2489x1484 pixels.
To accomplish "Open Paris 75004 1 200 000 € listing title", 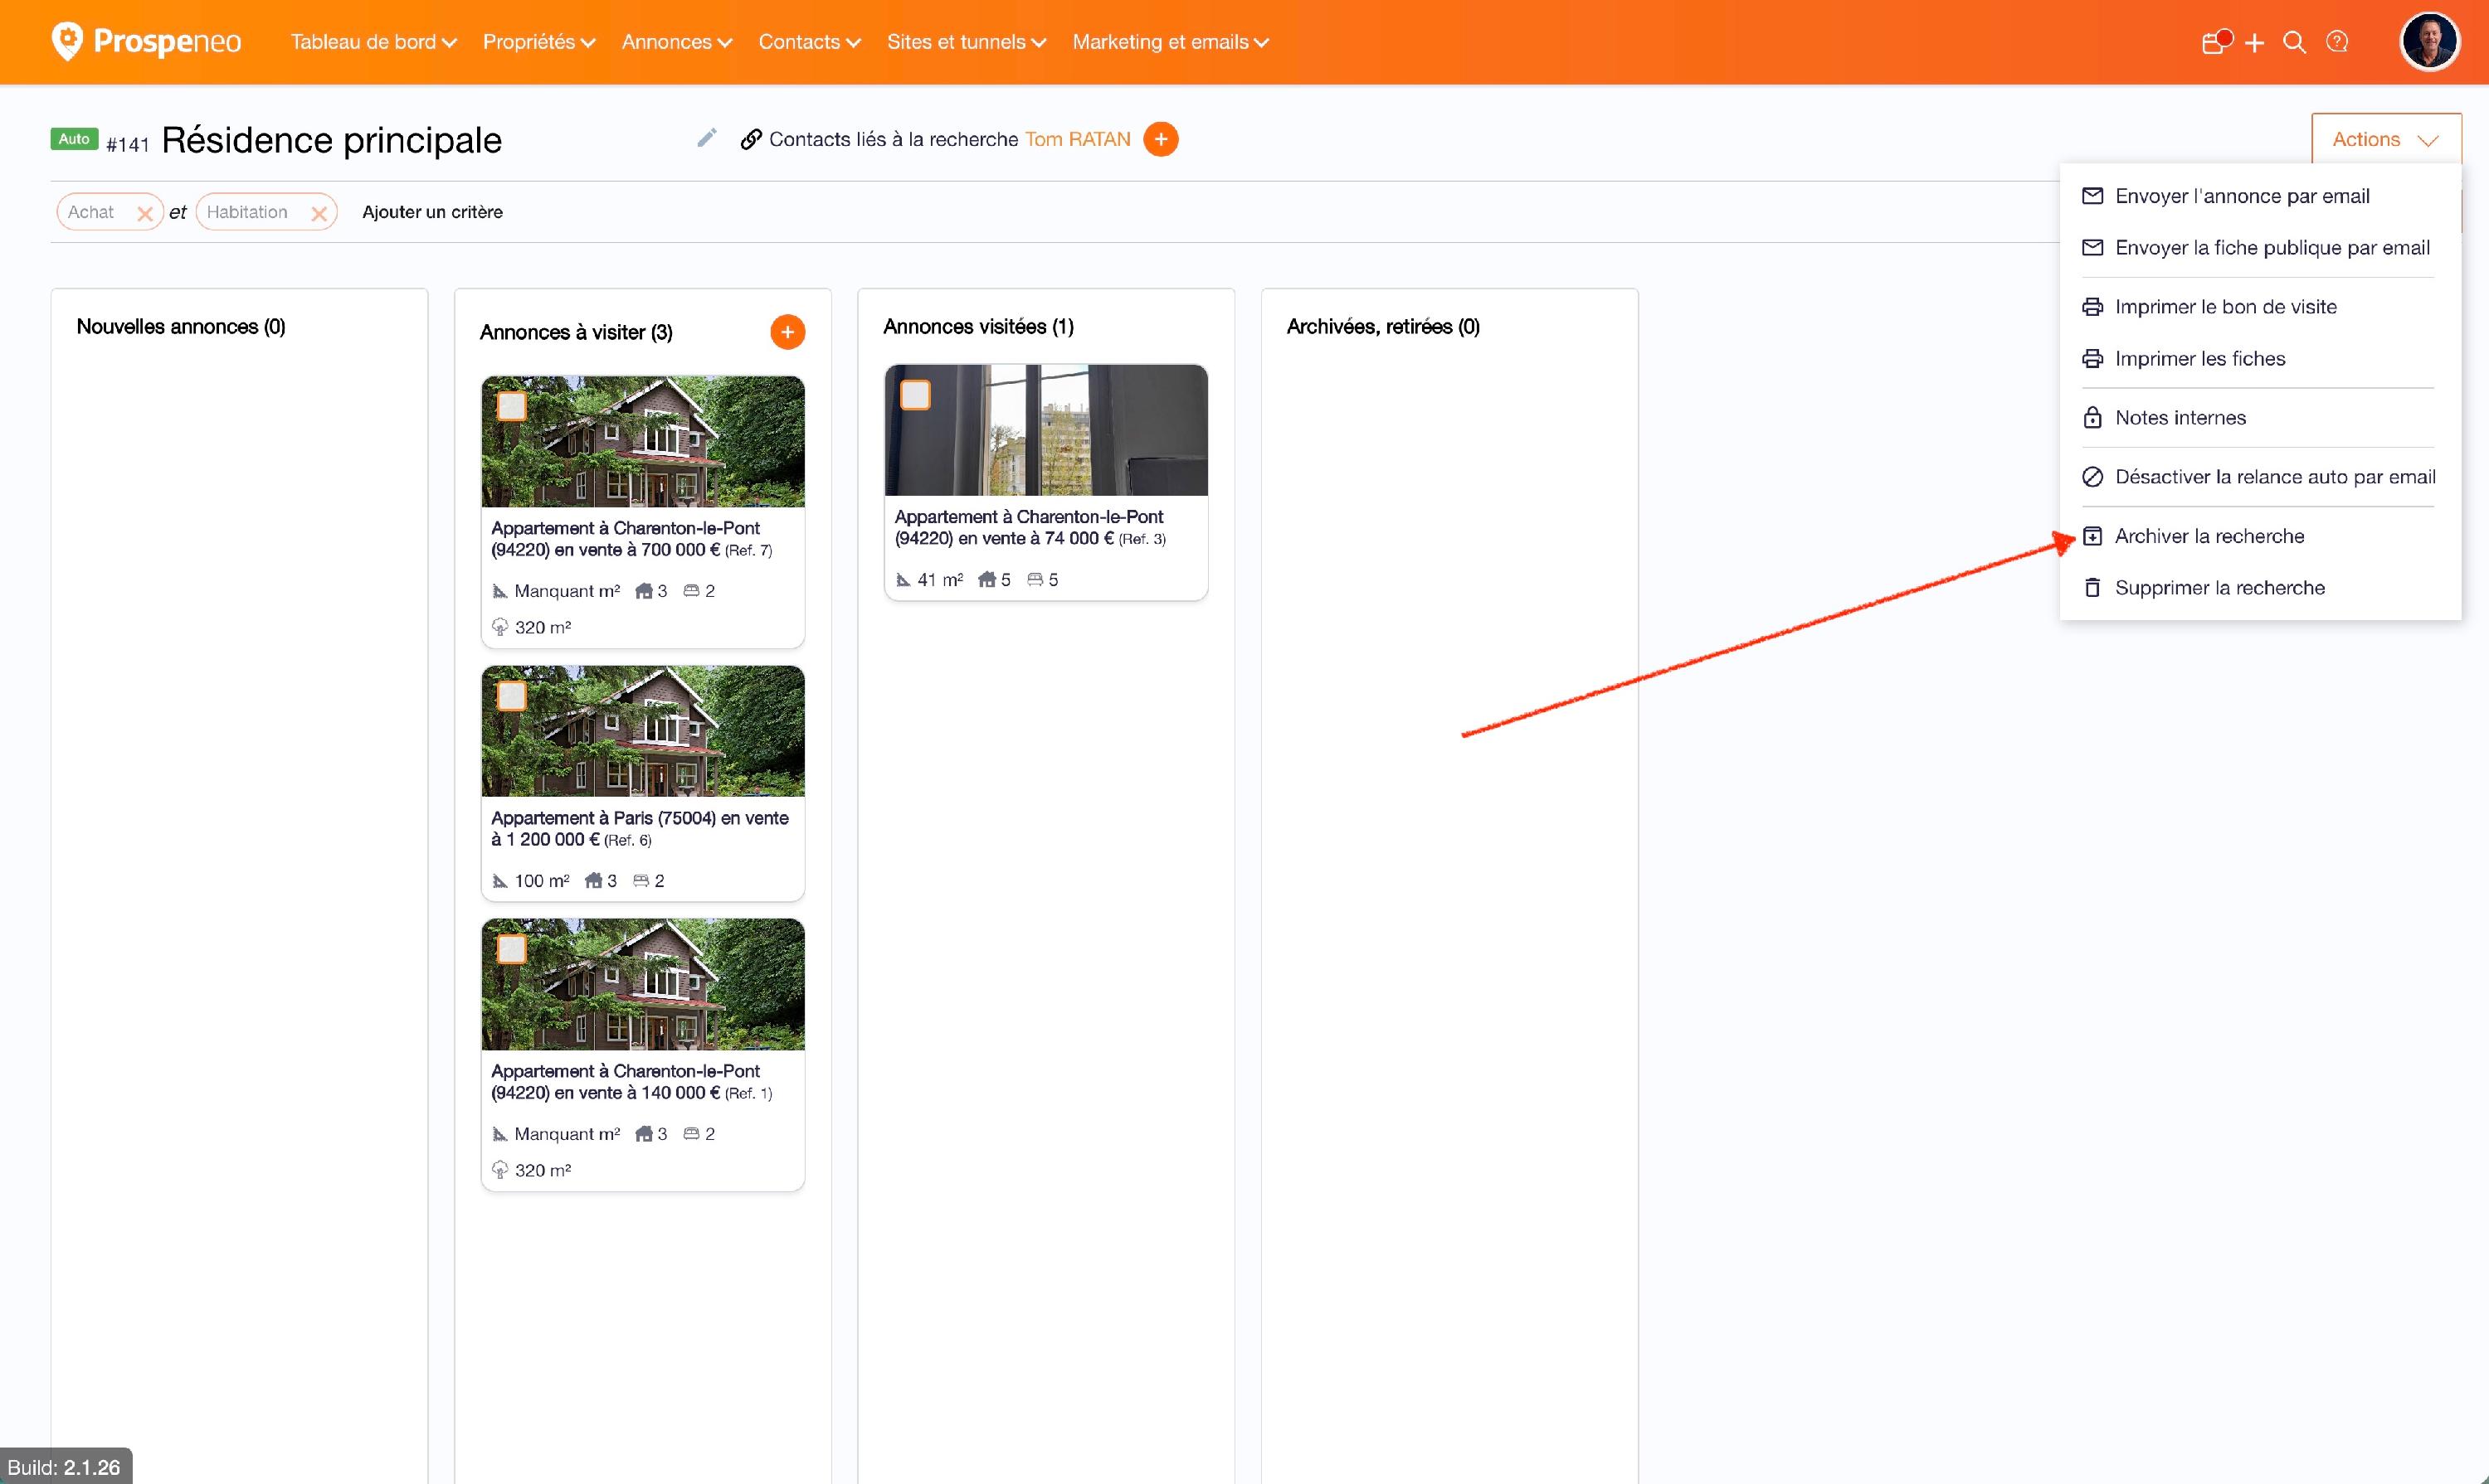I will click(640, 828).
